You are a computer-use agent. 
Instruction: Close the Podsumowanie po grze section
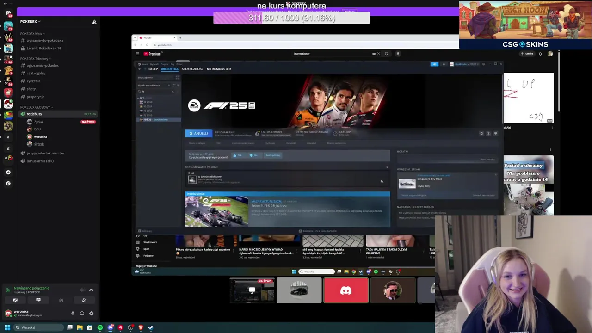point(388,167)
